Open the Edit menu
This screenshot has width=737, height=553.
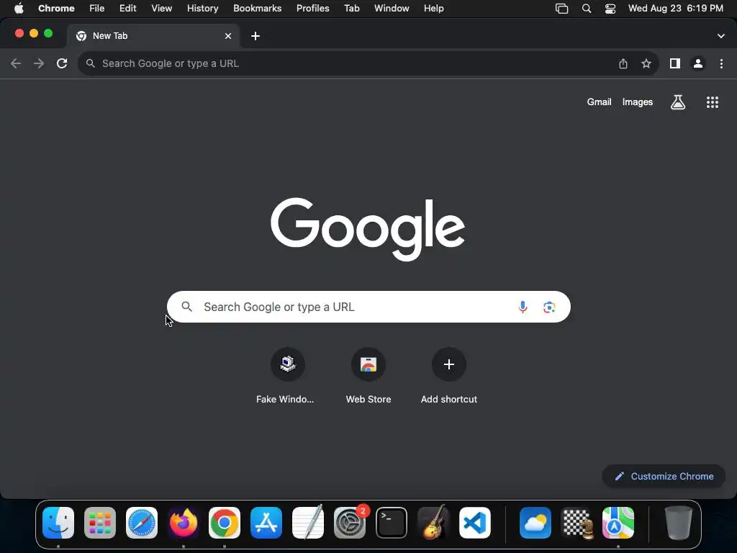tap(128, 9)
